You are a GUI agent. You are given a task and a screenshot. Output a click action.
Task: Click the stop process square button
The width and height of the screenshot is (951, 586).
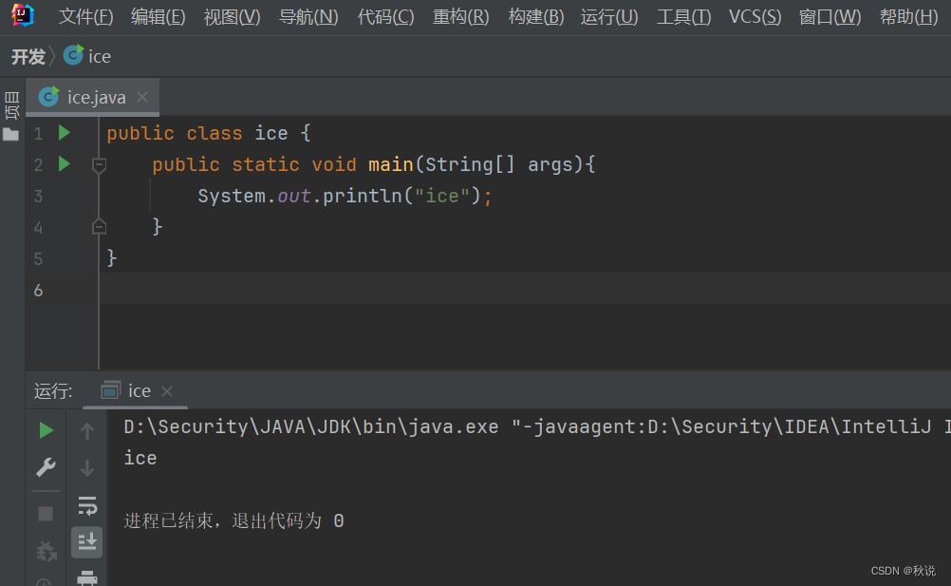pyautogui.click(x=46, y=514)
